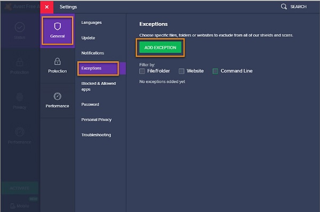The width and height of the screenshot is (320, 212).
Task: Close settings with the red X
Action: point(47,7)
